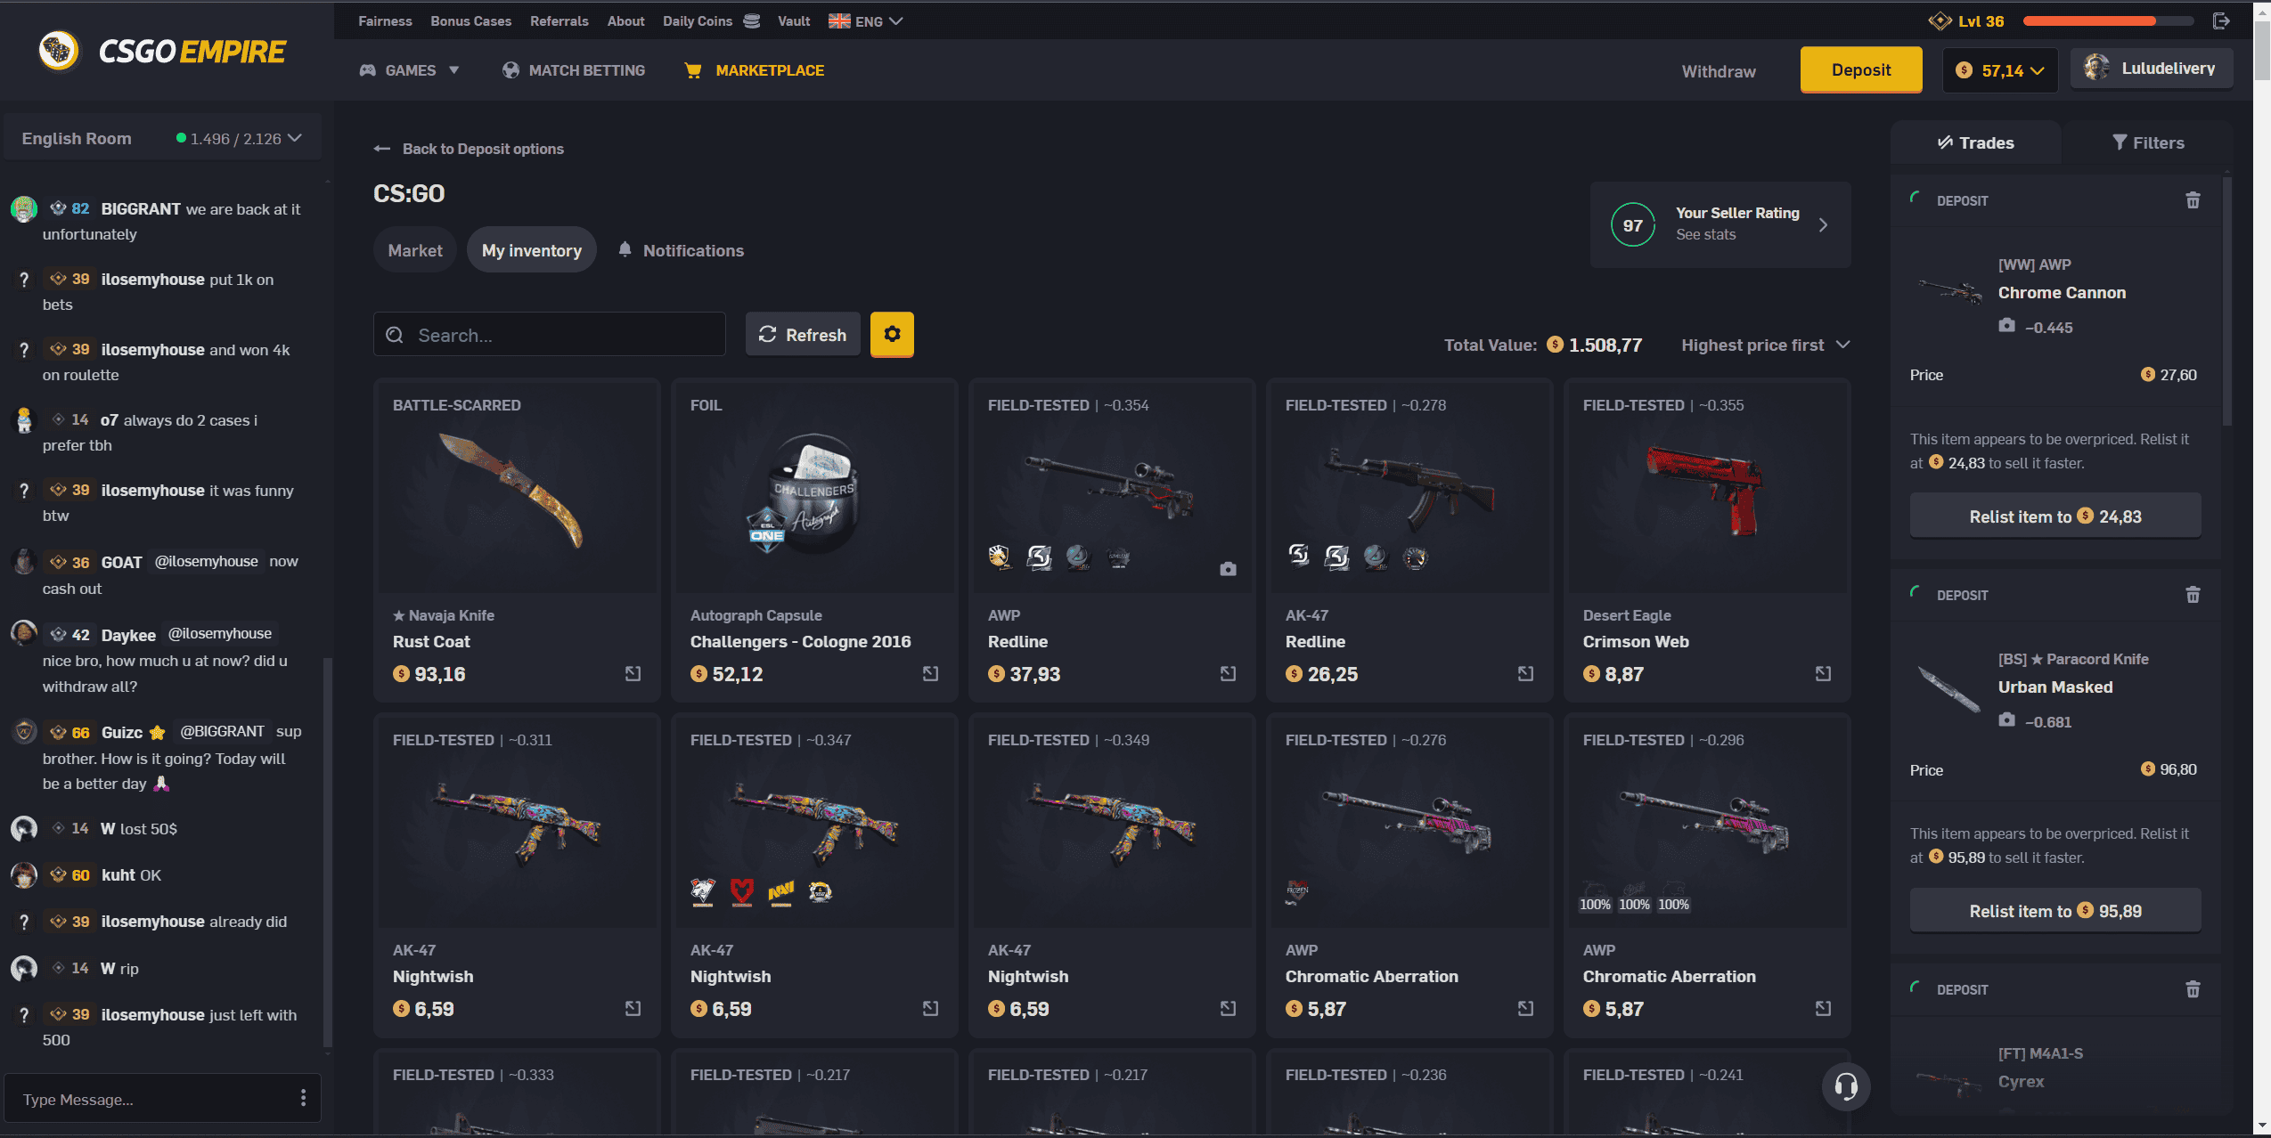Open Vault link
2271x1138 pixels.
pos(793,21)
